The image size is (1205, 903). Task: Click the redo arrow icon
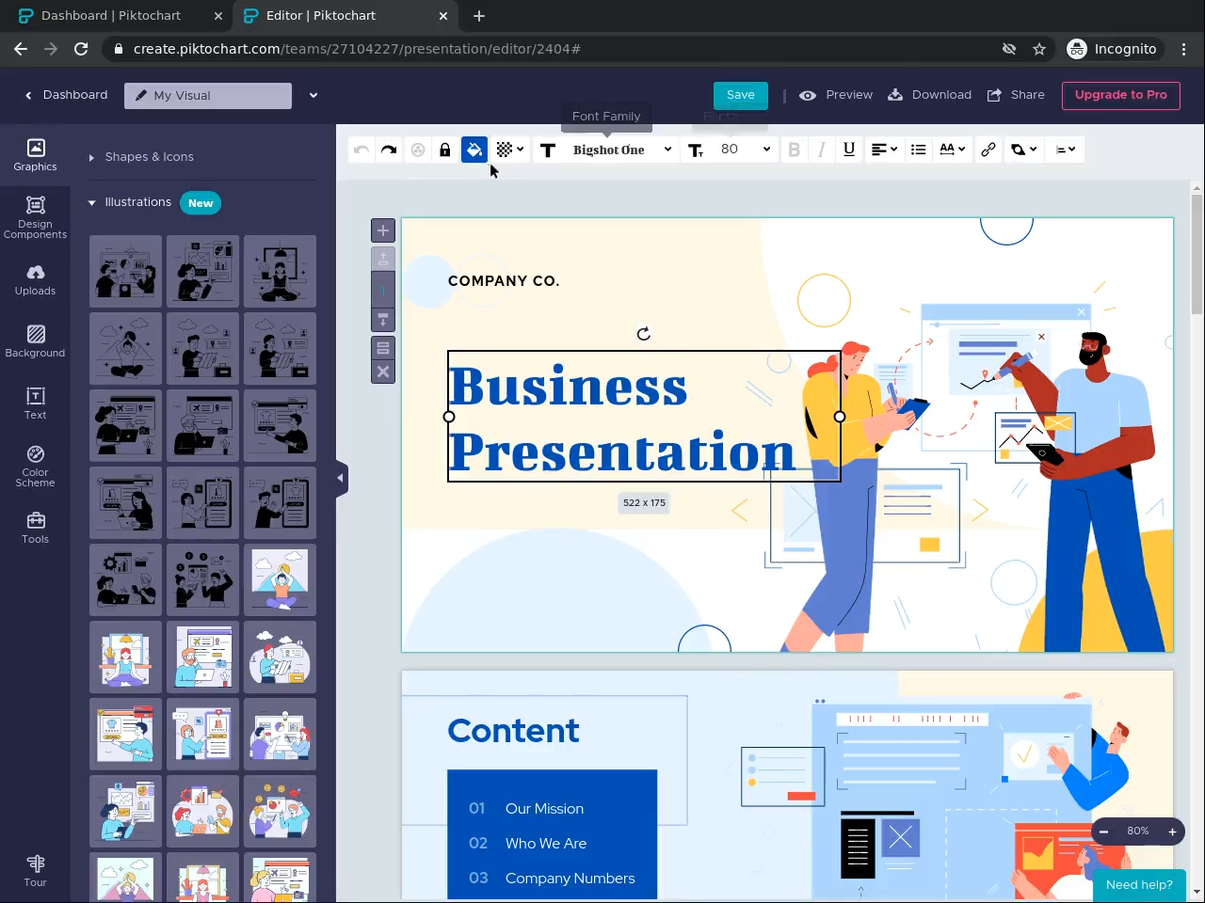(x=389, y=150)
